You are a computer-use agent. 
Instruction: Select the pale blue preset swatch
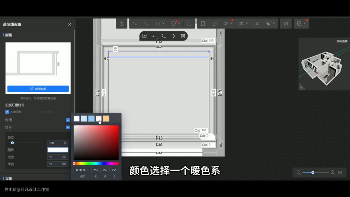(x=84, y=119)
